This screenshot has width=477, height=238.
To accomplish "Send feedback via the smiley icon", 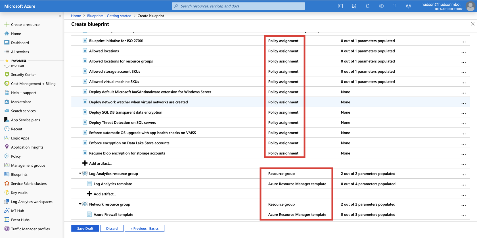I will click(408, 6).
